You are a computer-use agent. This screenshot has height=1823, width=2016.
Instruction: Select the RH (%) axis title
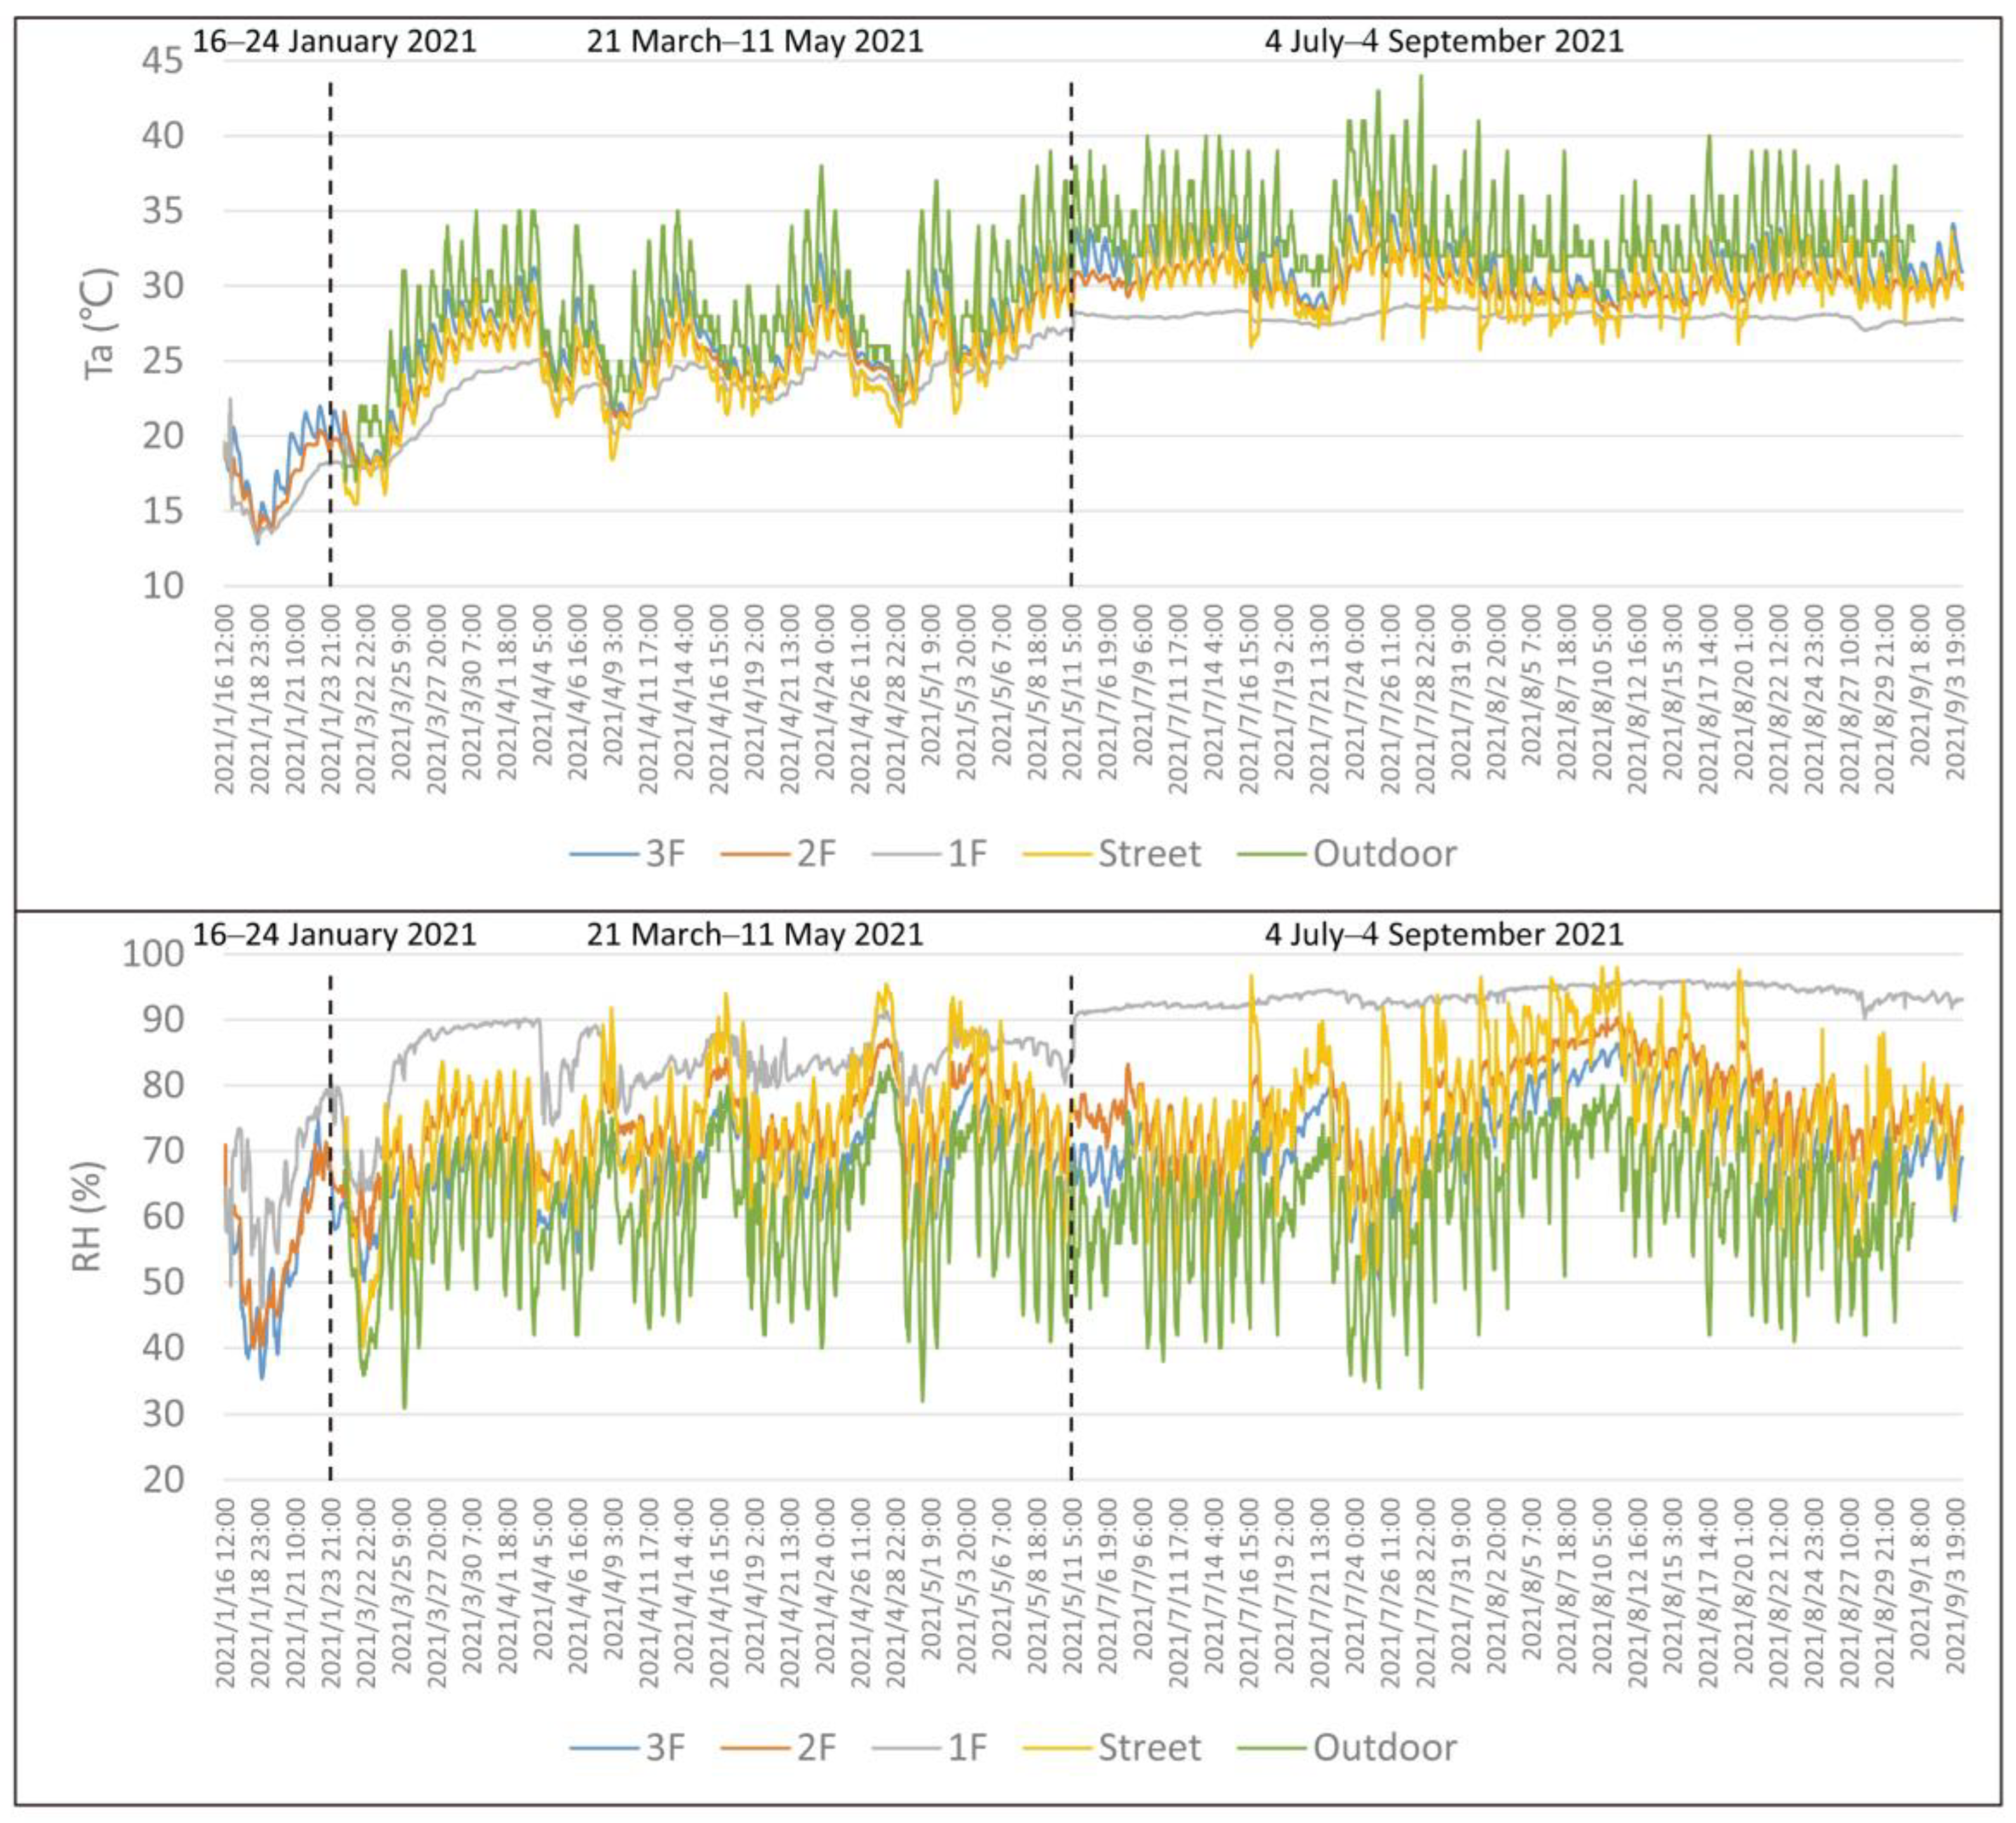coord(88,1216)
